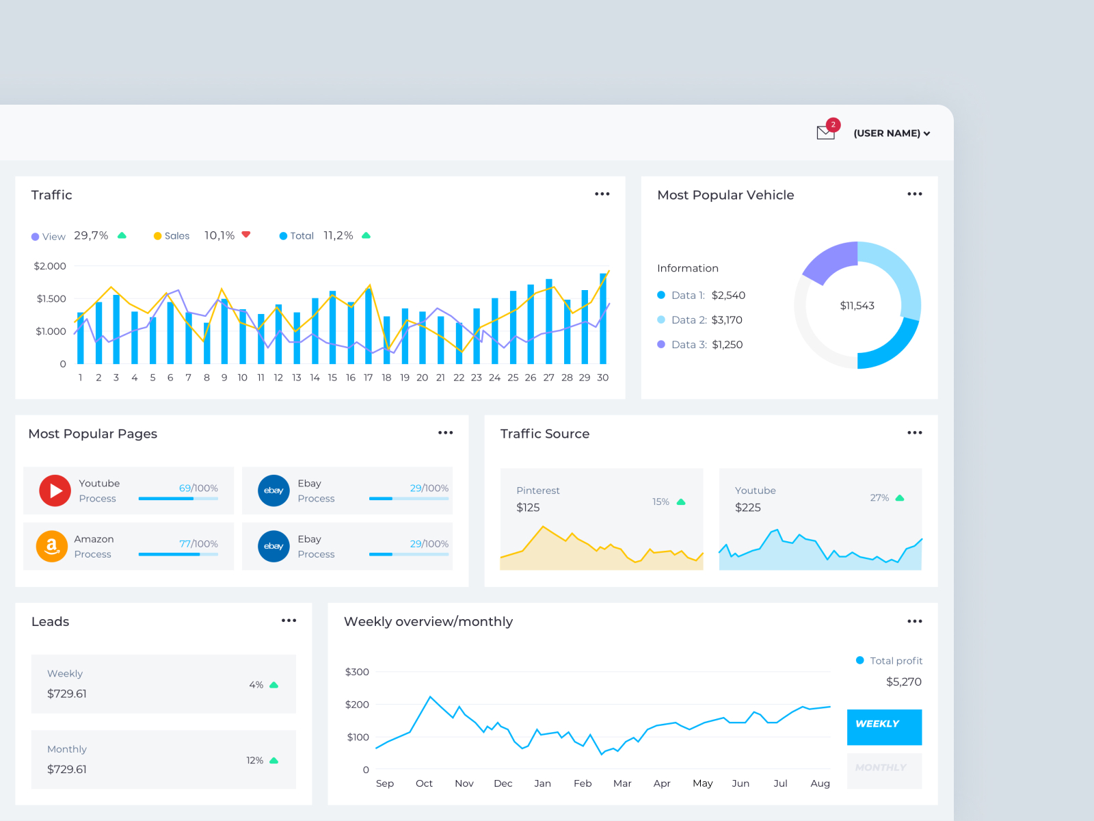Viewport: 1094px width, 821px height.
Task: Select the Pinterest traffic source card
Action: point(602,519)
